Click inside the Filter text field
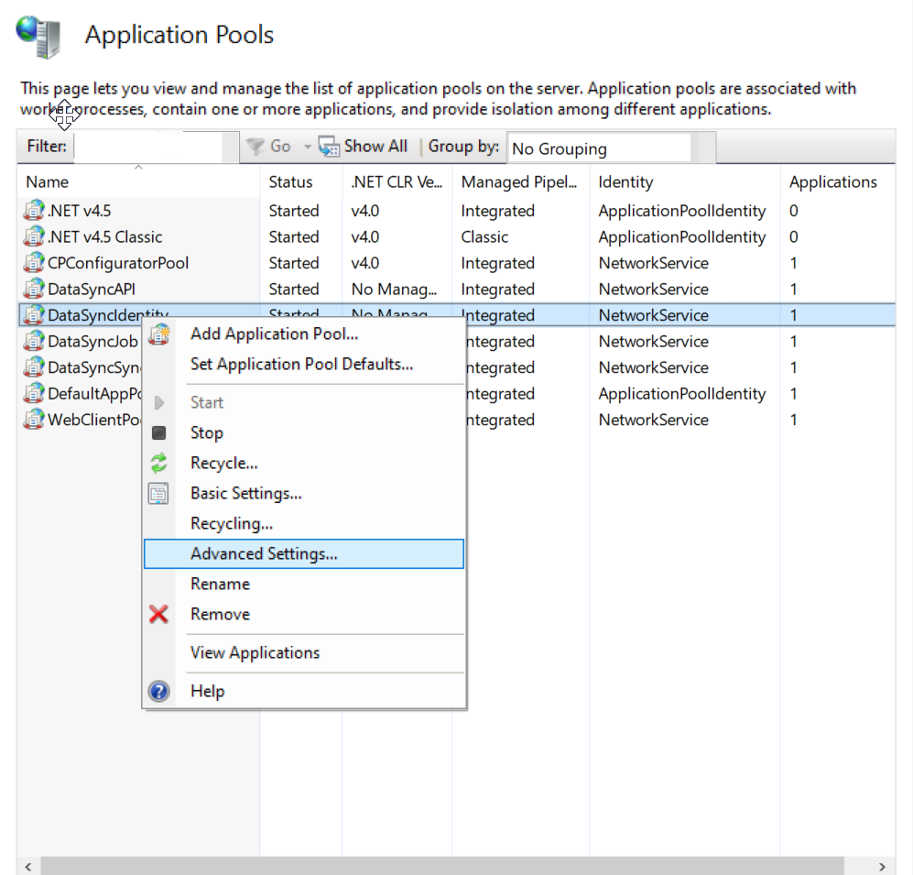The height and width of the screenshot is (875, 913). pyautogui.click(x=148, y=147)
